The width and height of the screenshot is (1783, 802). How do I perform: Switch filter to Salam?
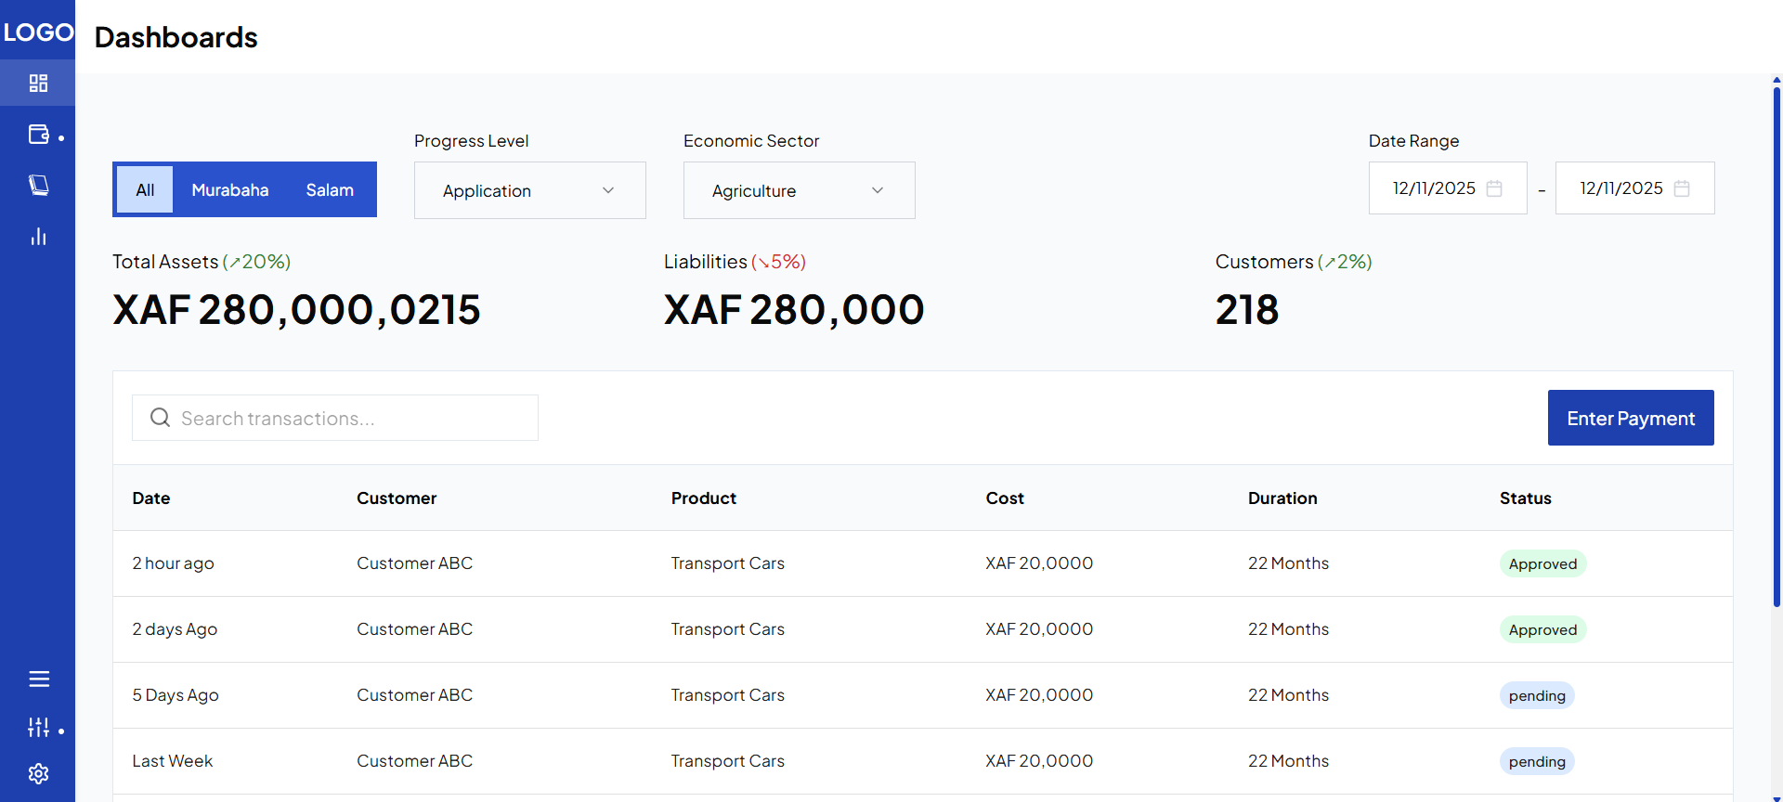coord(330,190)
